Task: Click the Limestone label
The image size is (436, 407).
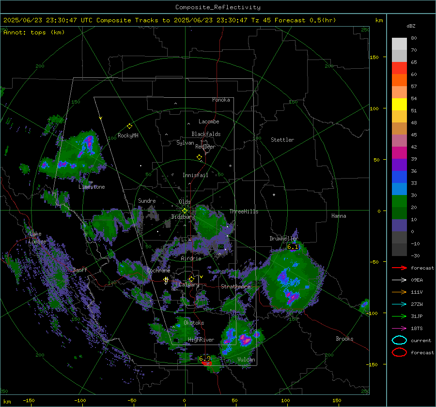Action: coord(92,187)
